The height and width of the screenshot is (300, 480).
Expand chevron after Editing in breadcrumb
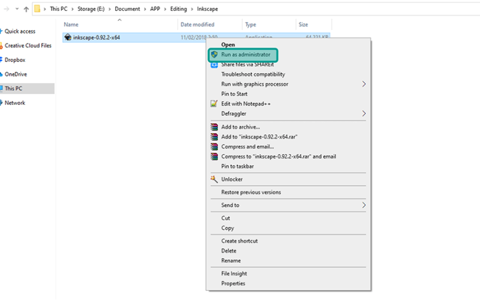coord(192,9)
